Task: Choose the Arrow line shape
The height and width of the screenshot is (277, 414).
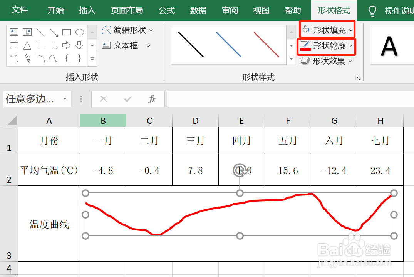Action: pyautogui.click(x=54, y=32)
